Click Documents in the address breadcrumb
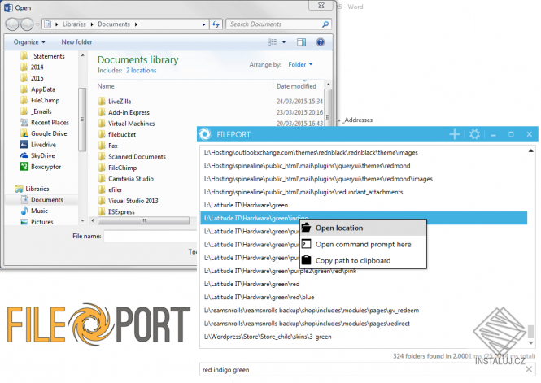541x383 pixels. point(114,24)
